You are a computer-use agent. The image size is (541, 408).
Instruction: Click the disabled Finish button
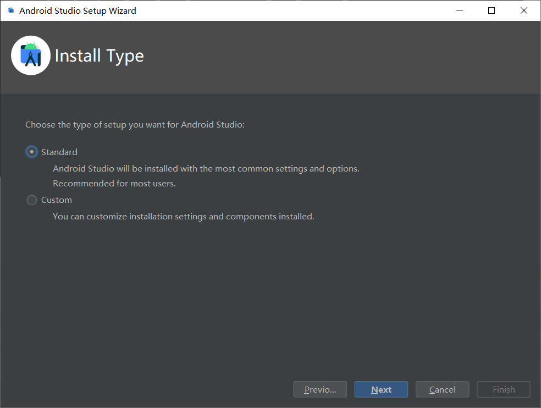tap(504, 389)
